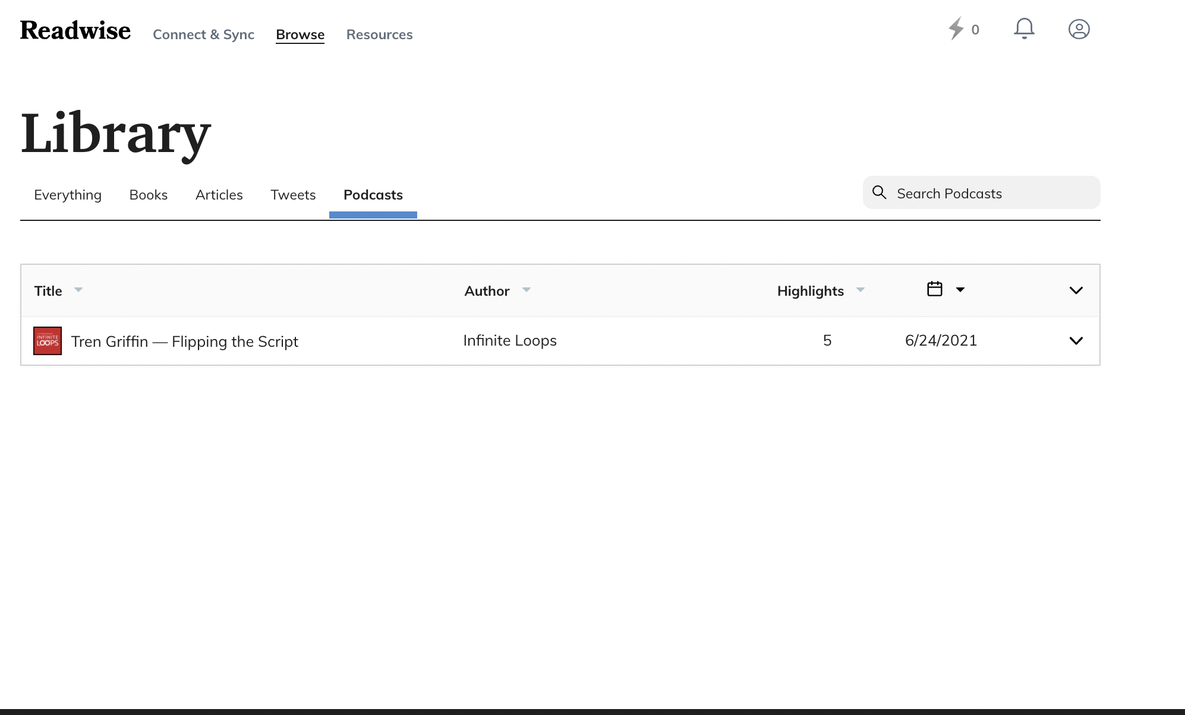The width and height of the screenshot is (1185, 715).
Task: Focus the Search Podcasts field
Action: pyautogui.click(x=982, y=192)
